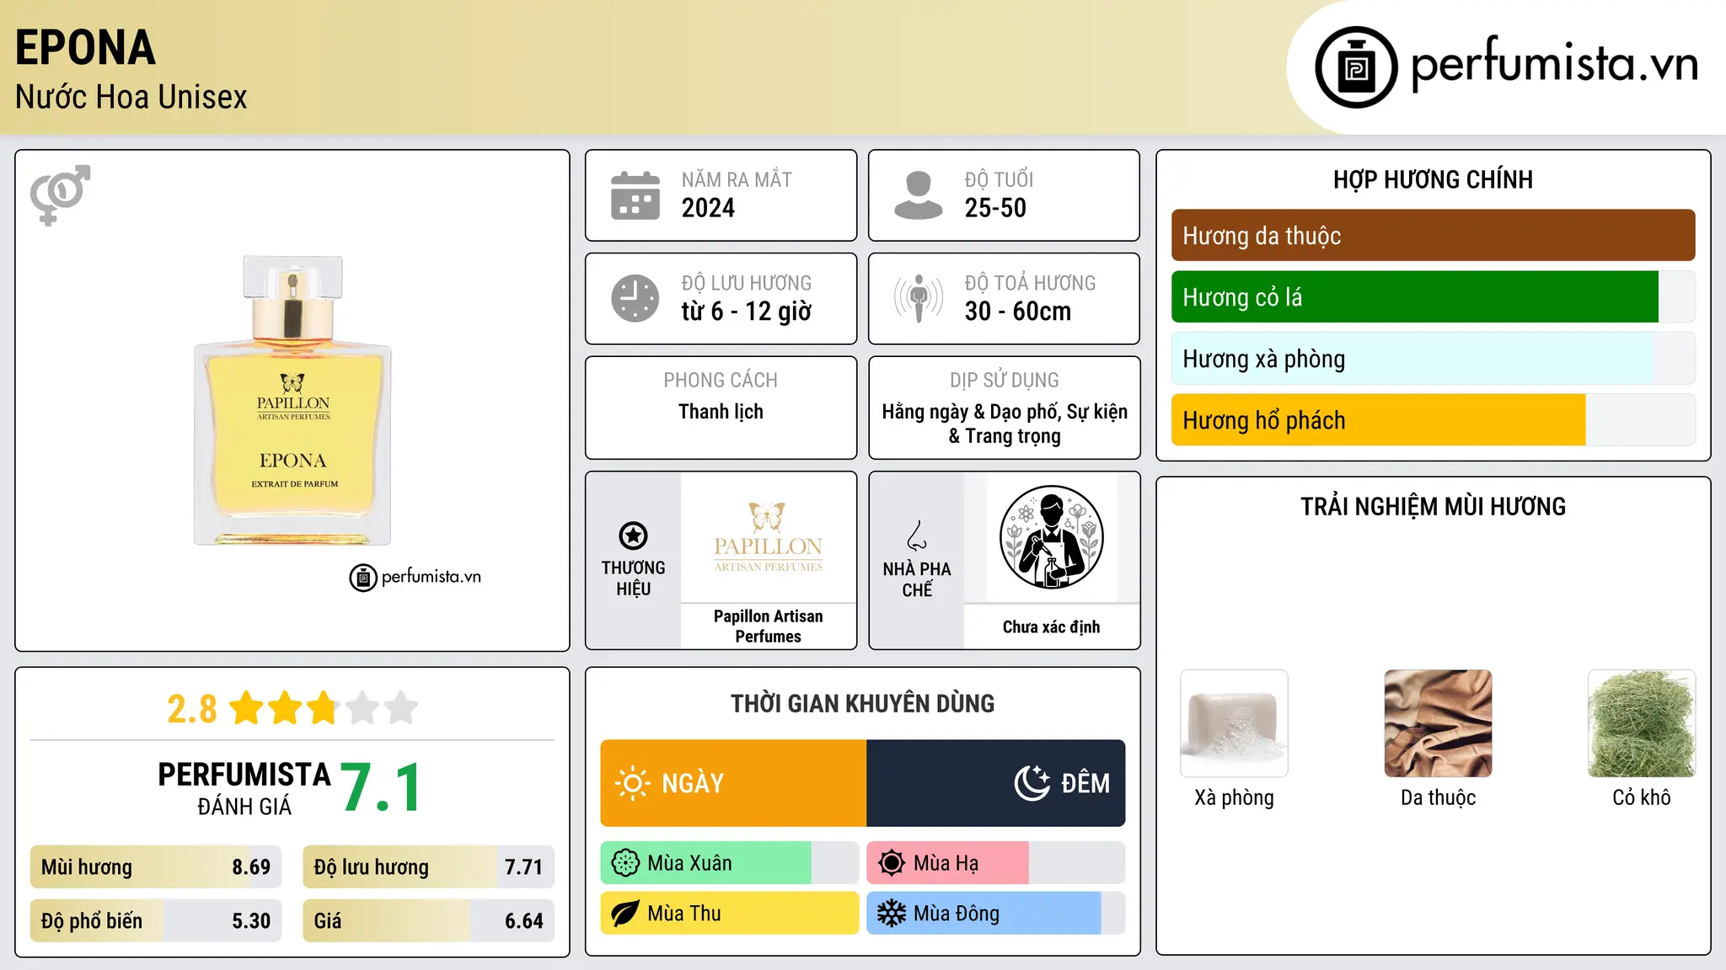Click the perfumista.vn site name in header
Viewport: 1726px width, 970px height.
tap(1554, 64)
